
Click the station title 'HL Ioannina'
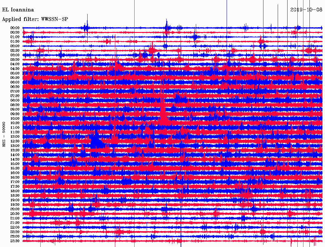[x=18, y=10]
